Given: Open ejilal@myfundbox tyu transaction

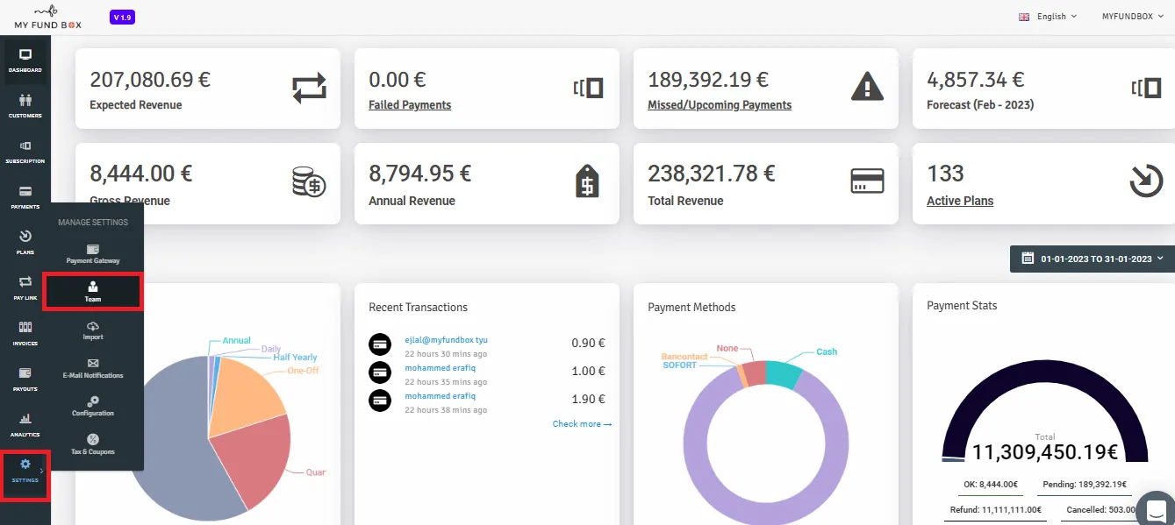Looking at the screenshot, I should tap(446, 339).
